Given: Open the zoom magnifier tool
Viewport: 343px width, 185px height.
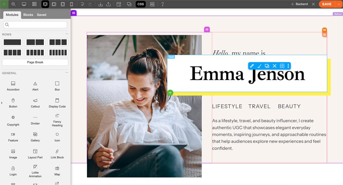Looking at the screenshot, I should tap(14, 4).
